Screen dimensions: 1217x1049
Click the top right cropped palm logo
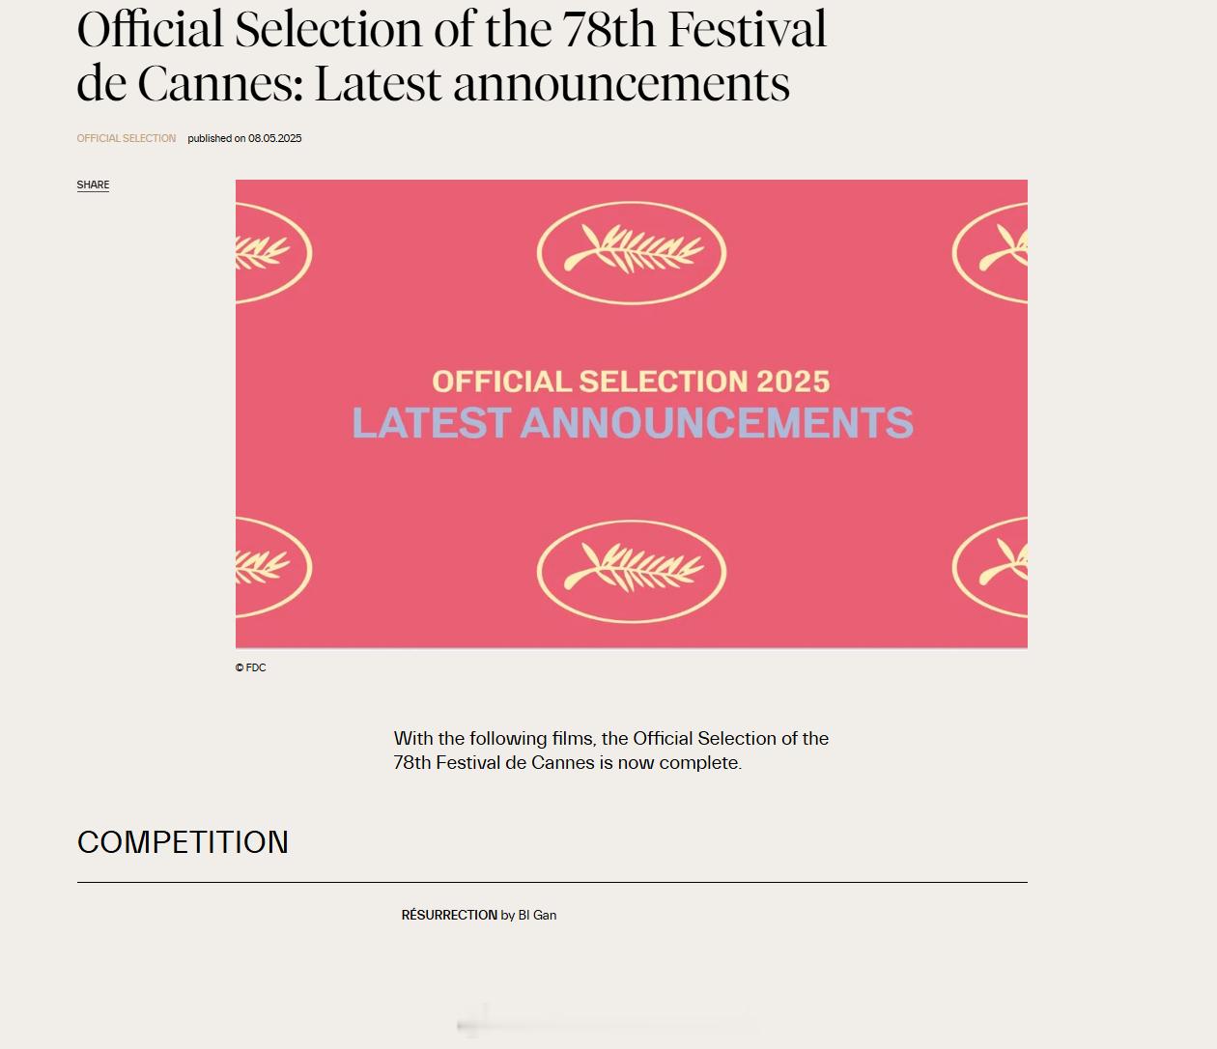tap(990, 253)
